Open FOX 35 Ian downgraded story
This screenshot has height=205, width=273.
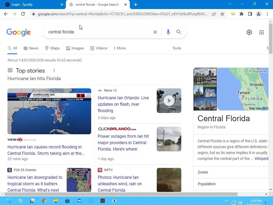(x=35, y=184)
